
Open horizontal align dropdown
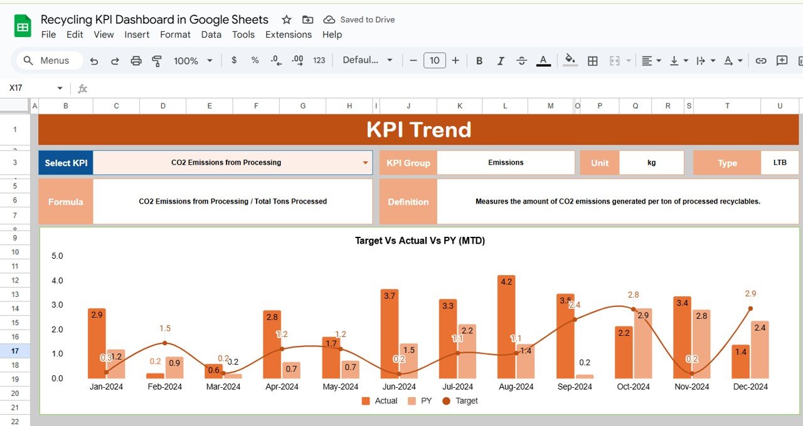coord(651,61)
